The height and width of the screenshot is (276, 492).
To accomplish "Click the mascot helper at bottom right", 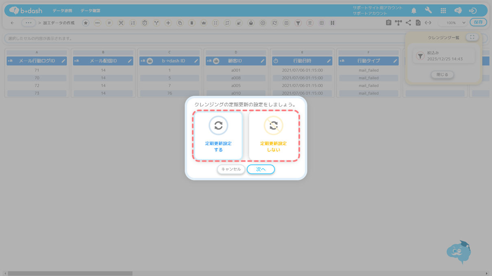I will [x=459, y=252].
